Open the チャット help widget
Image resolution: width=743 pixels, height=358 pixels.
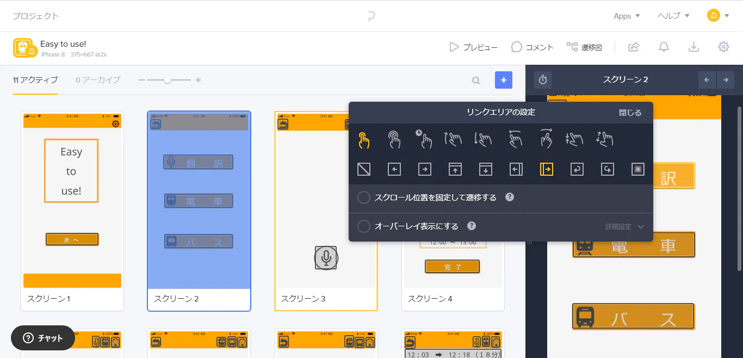pos(43,338)
